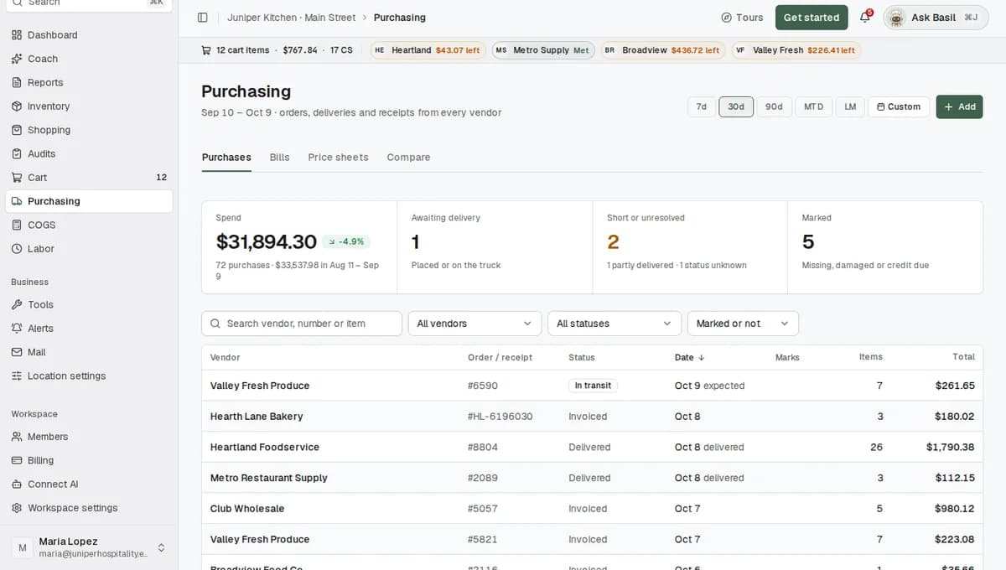Click the Add button
Screen dimensions: 1006x570
point(959,107)
